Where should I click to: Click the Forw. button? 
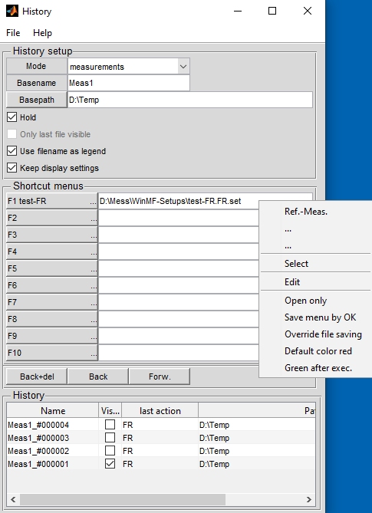pos(160,377)
